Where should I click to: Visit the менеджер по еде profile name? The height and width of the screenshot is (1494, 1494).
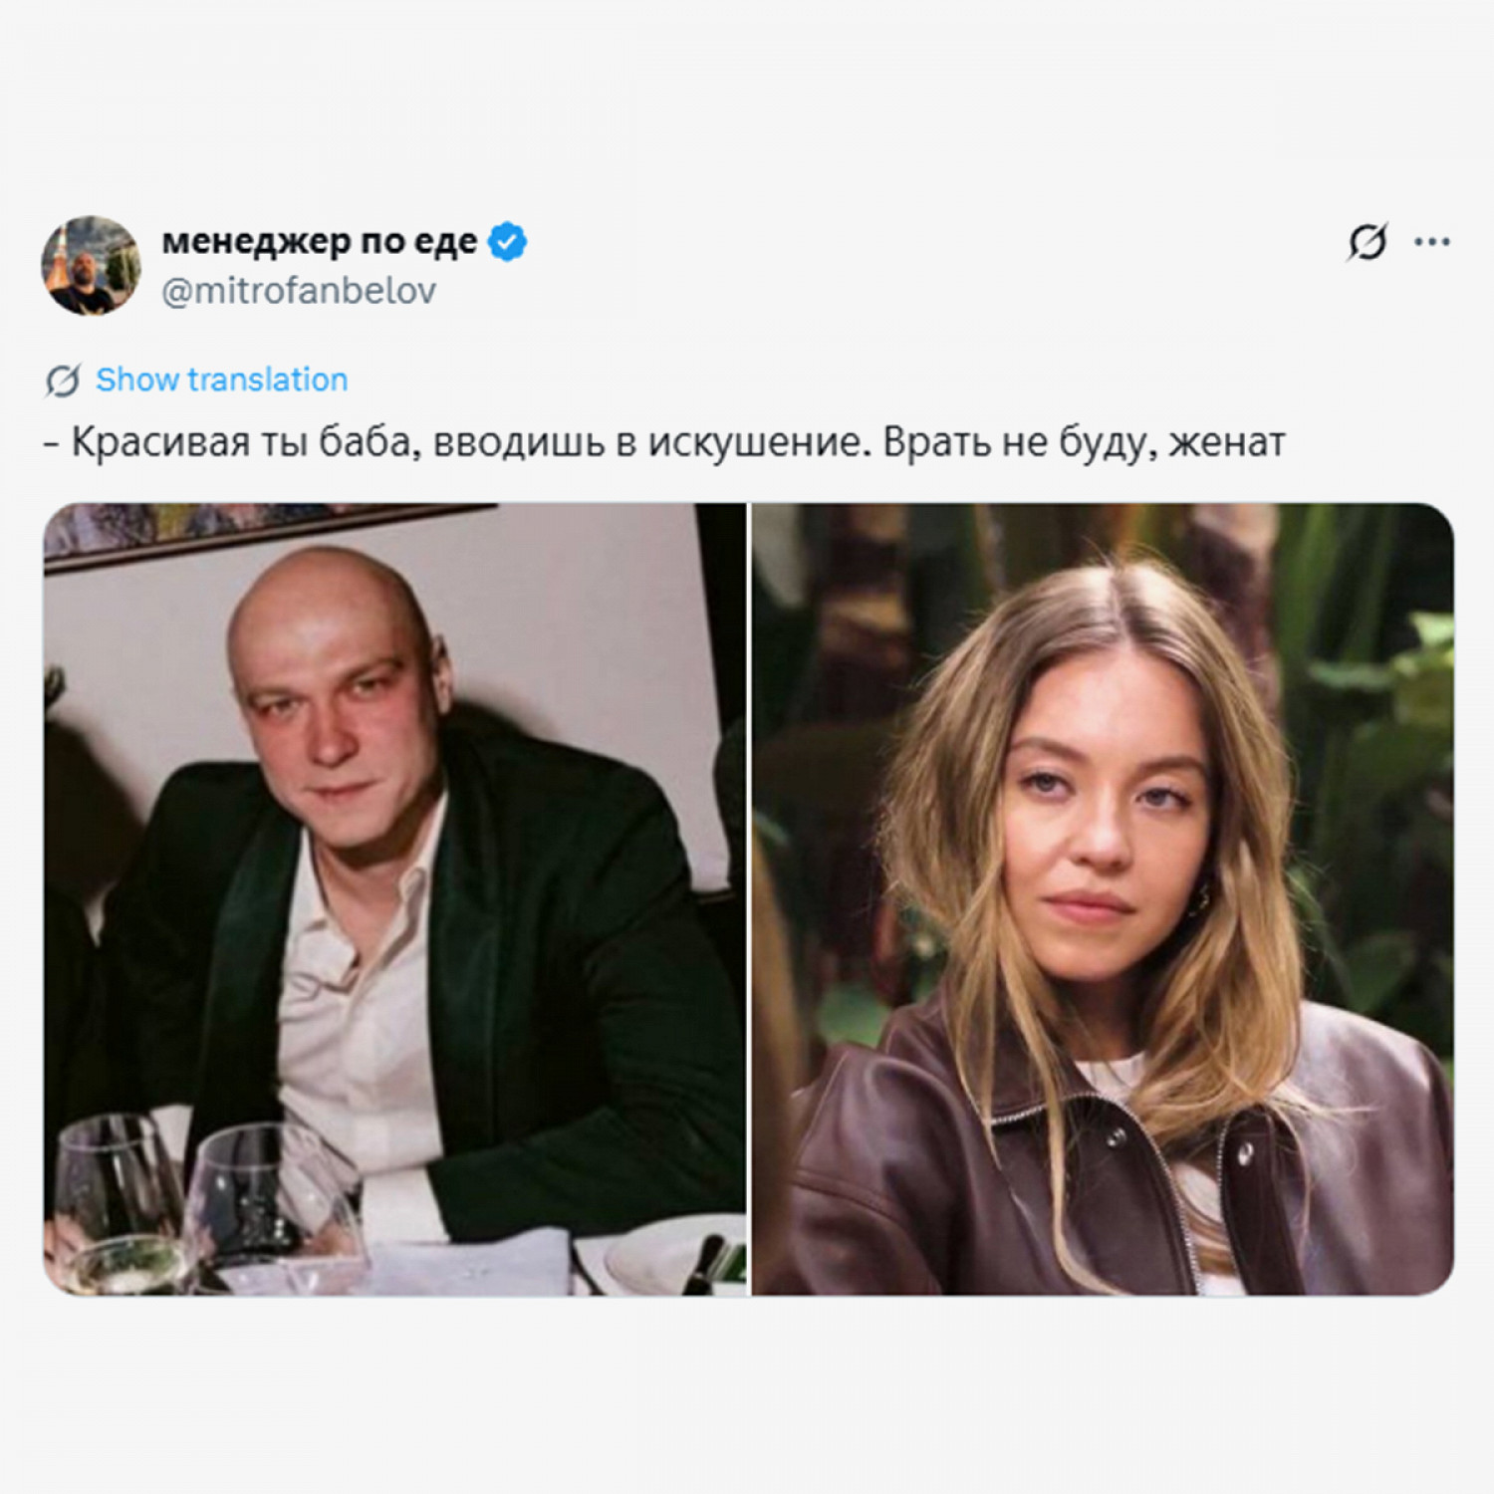coord(320,241)
